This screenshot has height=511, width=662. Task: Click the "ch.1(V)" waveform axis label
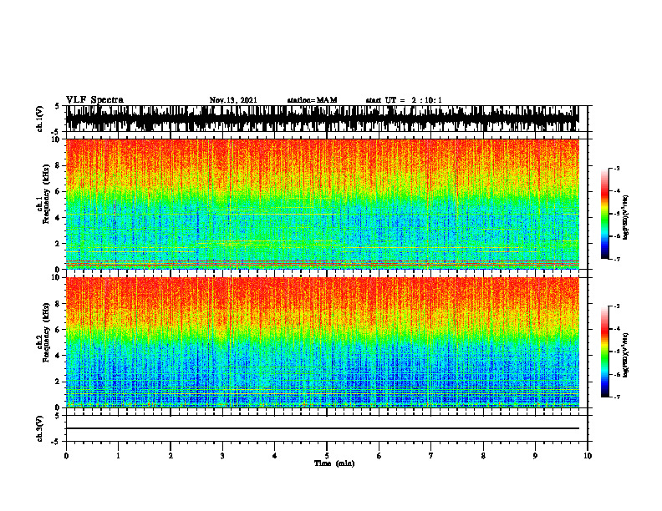[40, 119]
